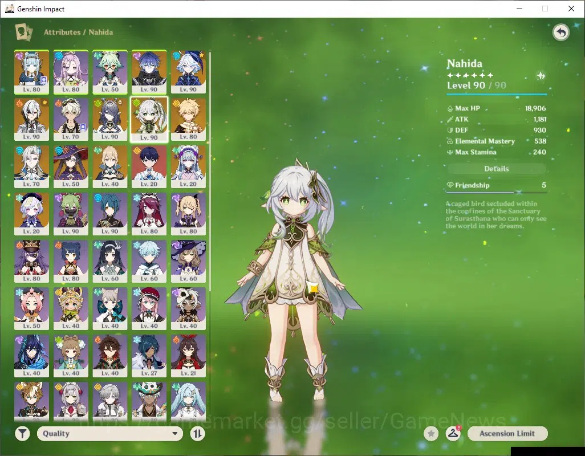585x456 pixels.
Task: Click the character list scrollbar
Action: point(210,172)
